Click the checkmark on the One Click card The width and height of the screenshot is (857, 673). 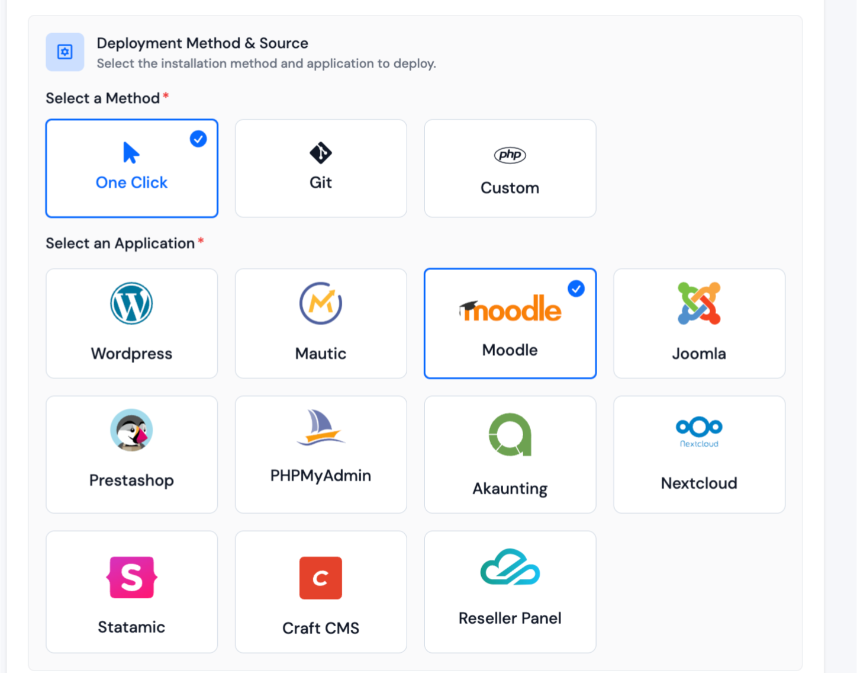pos(198,139)
